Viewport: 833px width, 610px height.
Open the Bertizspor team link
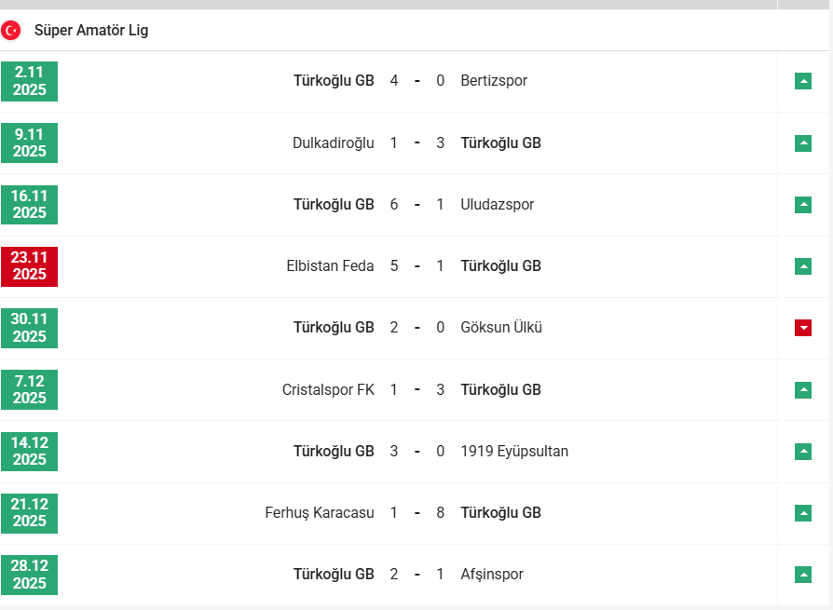click(x=494, y=81)
